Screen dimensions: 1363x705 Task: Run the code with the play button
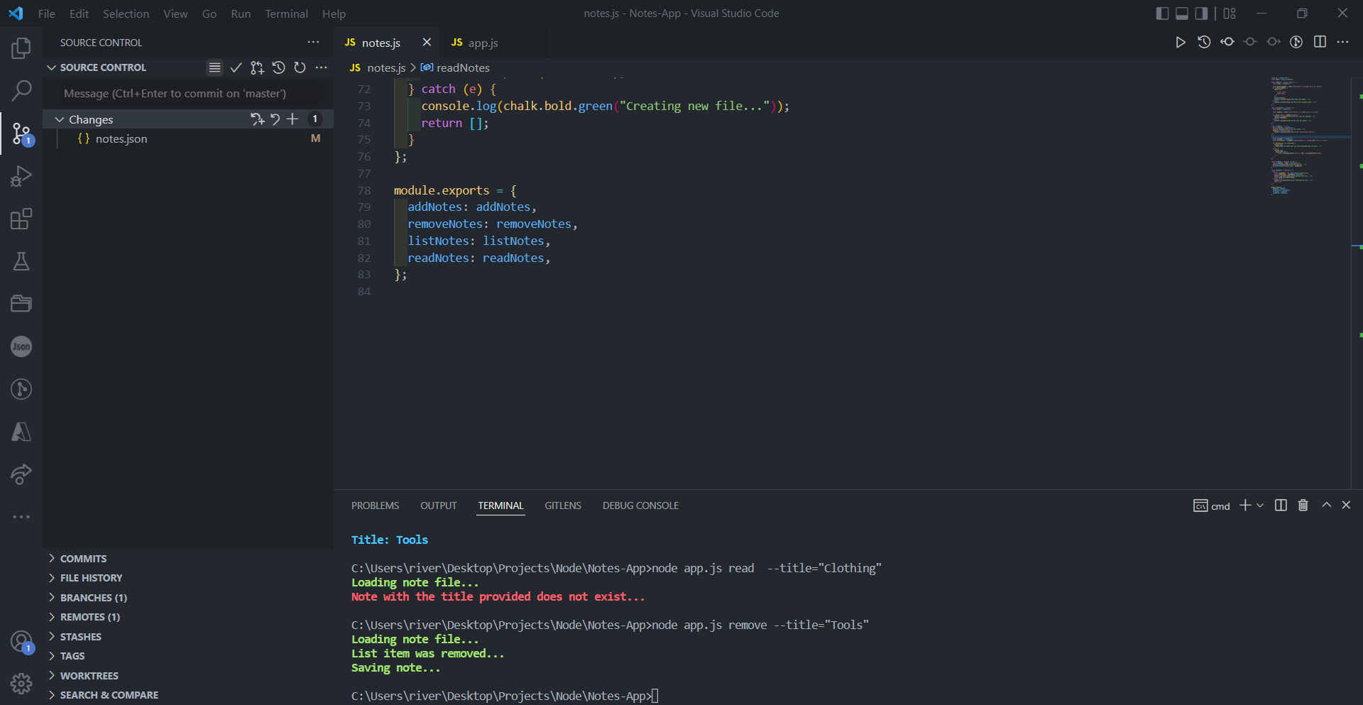pos(1181,42)
